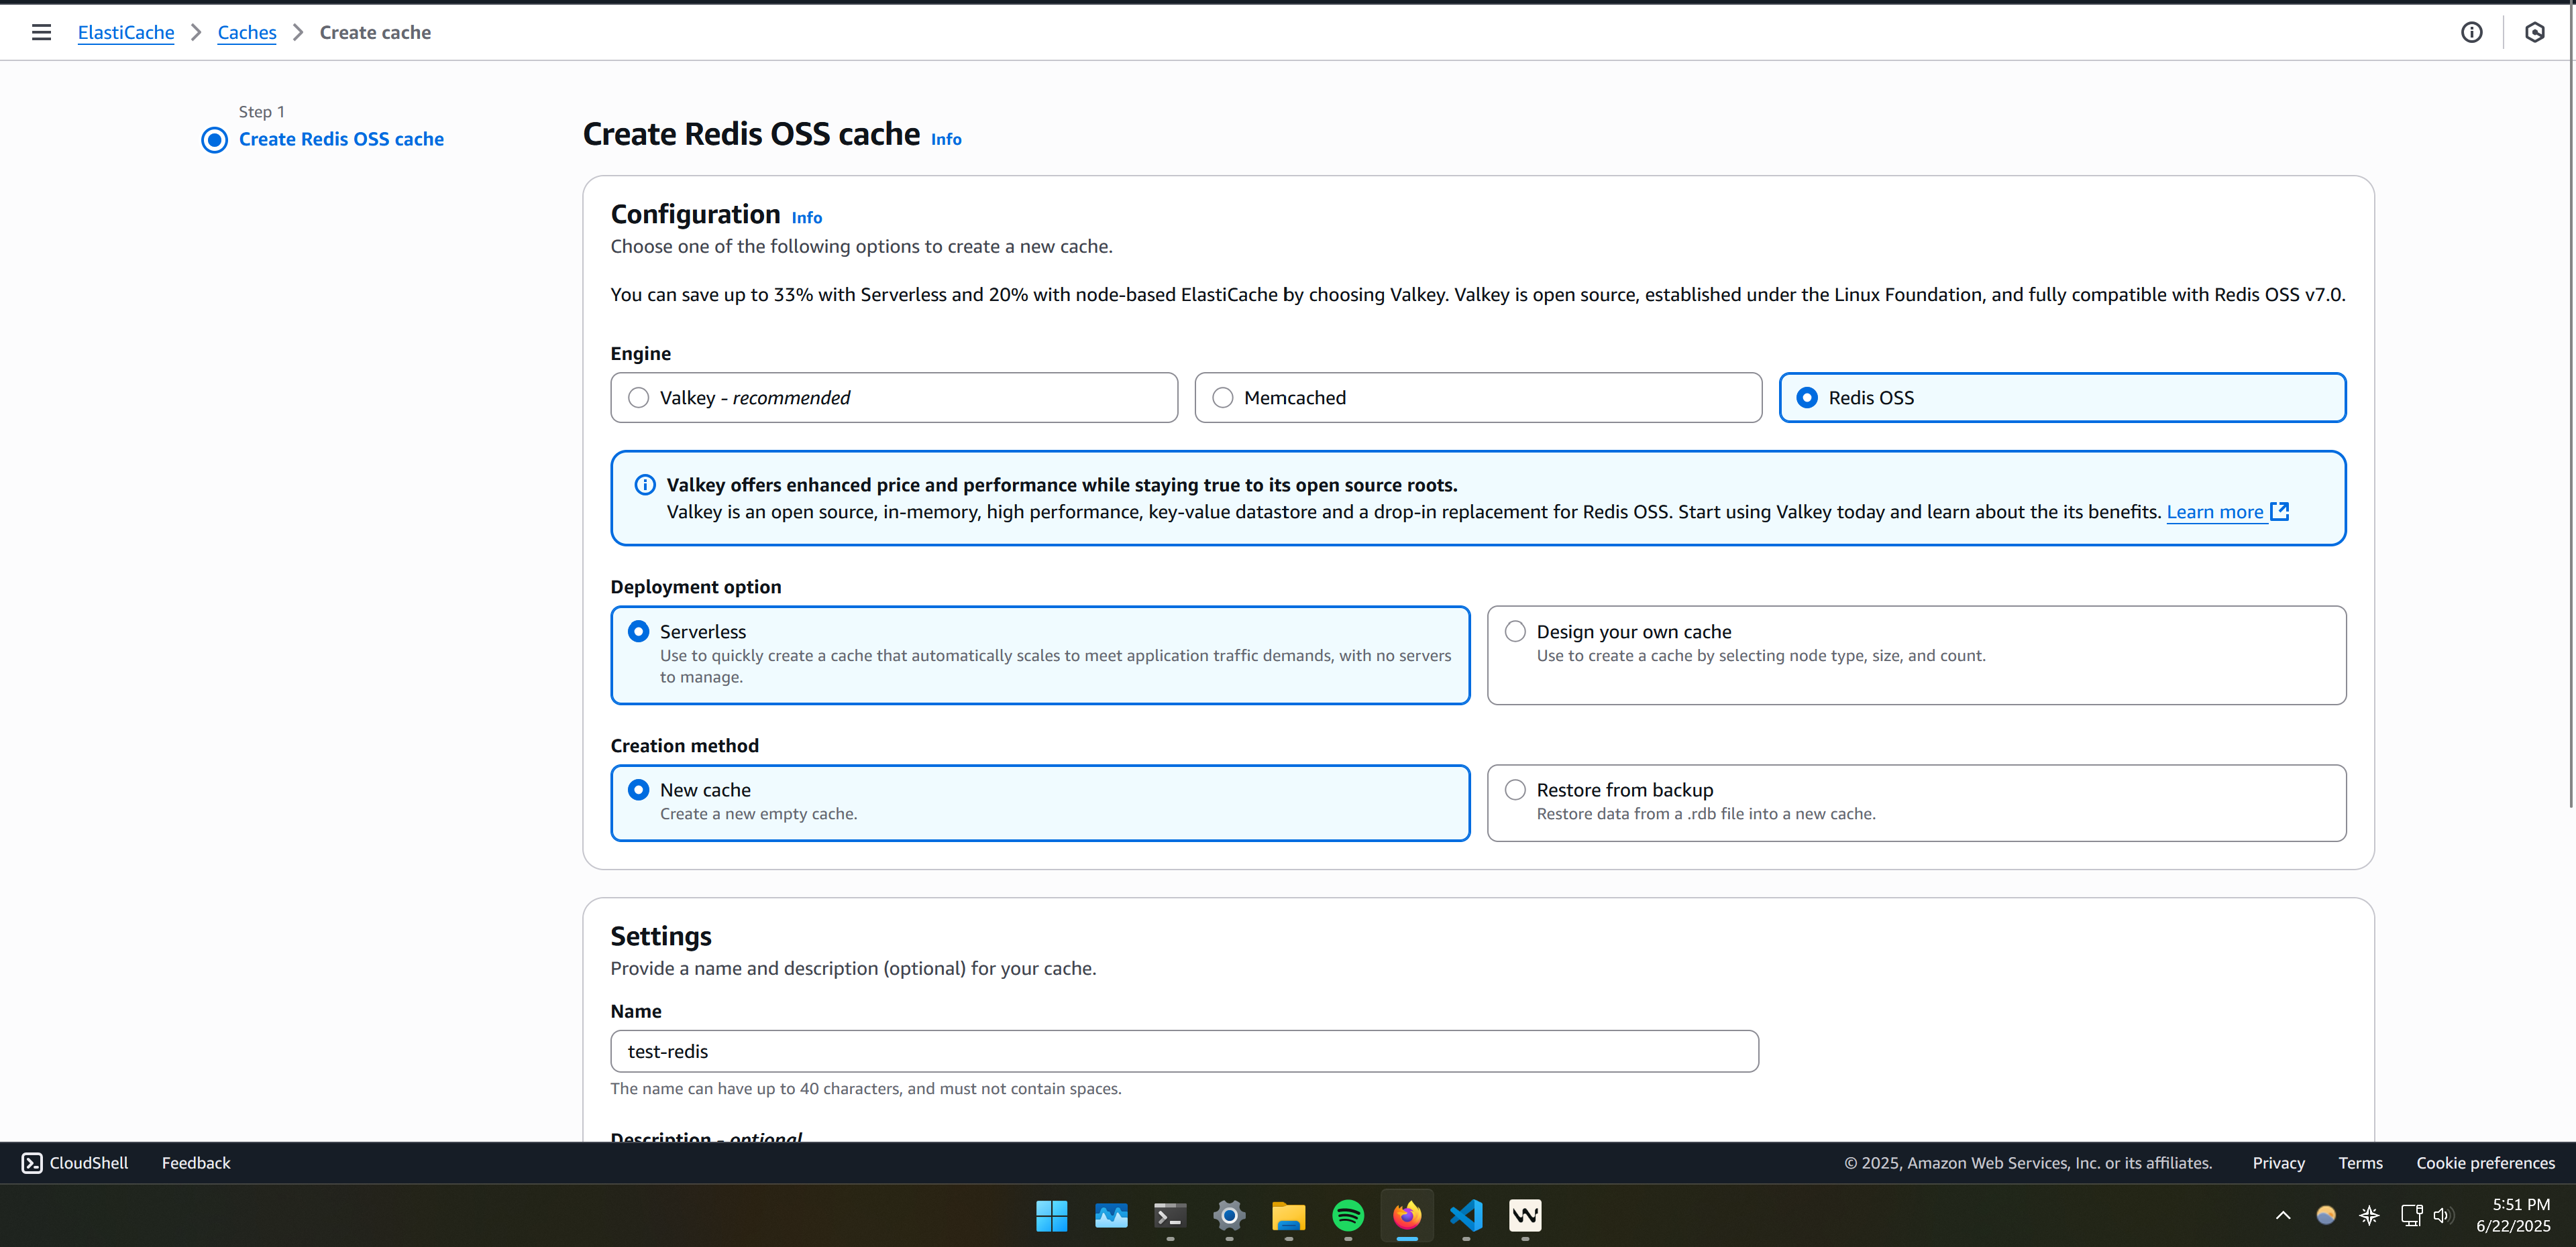Open the info panel circle icon
This screenshot has width=2576, height=1247.
pyautogui.click(x=2471, y=32)
